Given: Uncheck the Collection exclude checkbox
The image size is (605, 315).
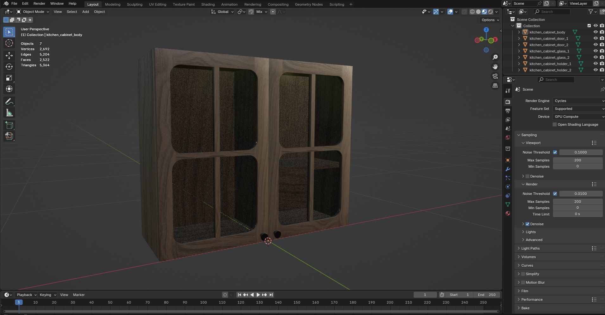Looking at the screenshot, I should [589, 26].
